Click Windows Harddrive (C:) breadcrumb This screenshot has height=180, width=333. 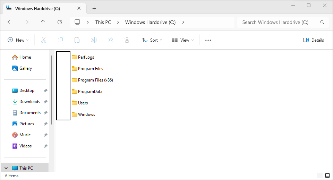(x=150, y=22)
